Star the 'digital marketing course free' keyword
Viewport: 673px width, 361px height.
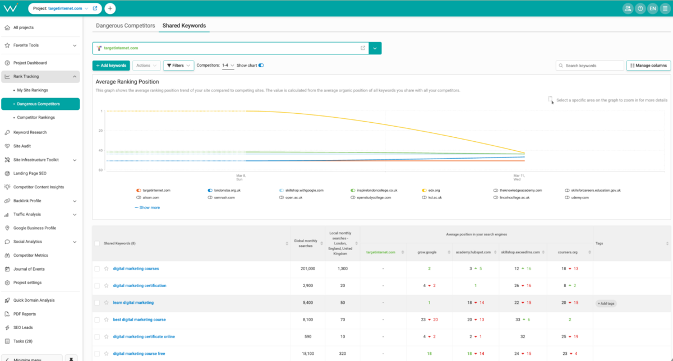(x=107, y=354)
